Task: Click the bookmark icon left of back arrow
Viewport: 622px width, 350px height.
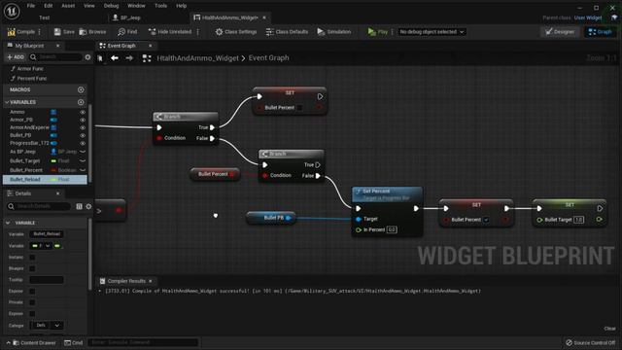Action: point(100,58)
